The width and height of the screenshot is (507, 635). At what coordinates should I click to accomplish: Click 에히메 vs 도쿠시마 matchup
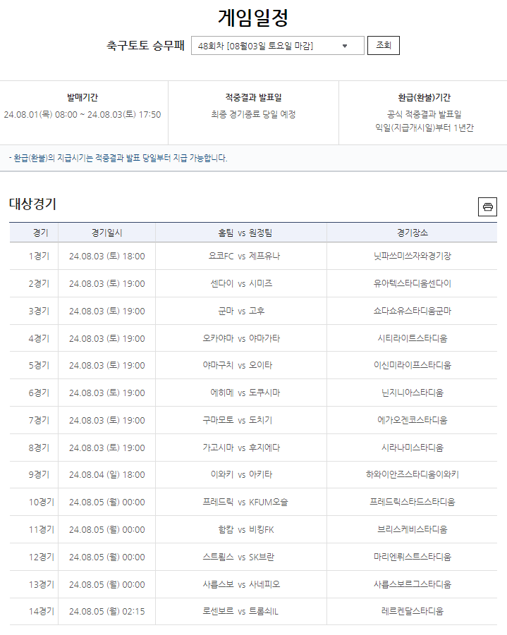(x=245, y=393)
